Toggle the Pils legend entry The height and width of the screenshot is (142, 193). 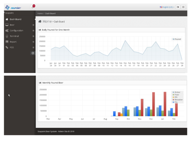point(175,102)
